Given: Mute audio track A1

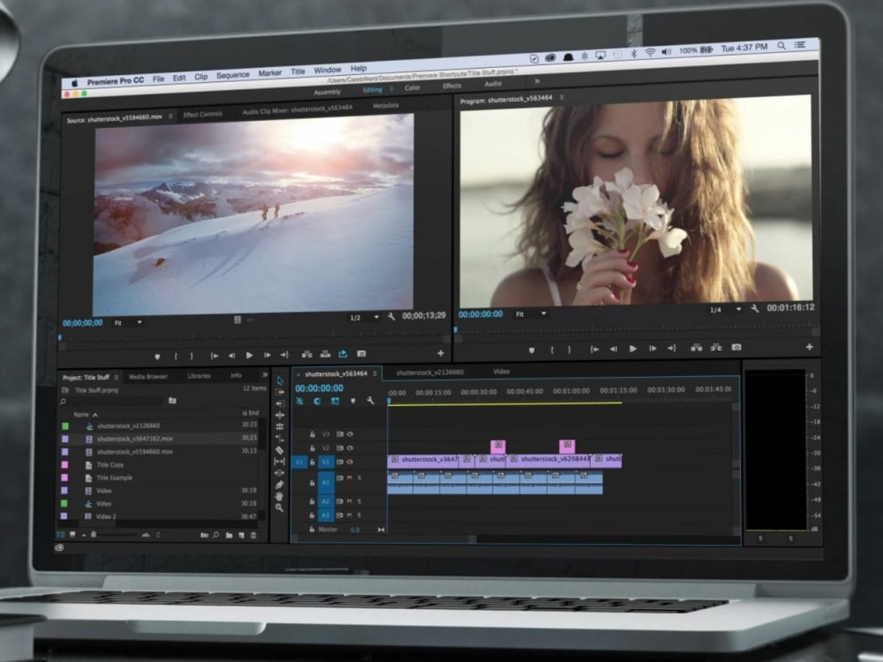Looking at the screenshot, I should (x=350, y=478).
